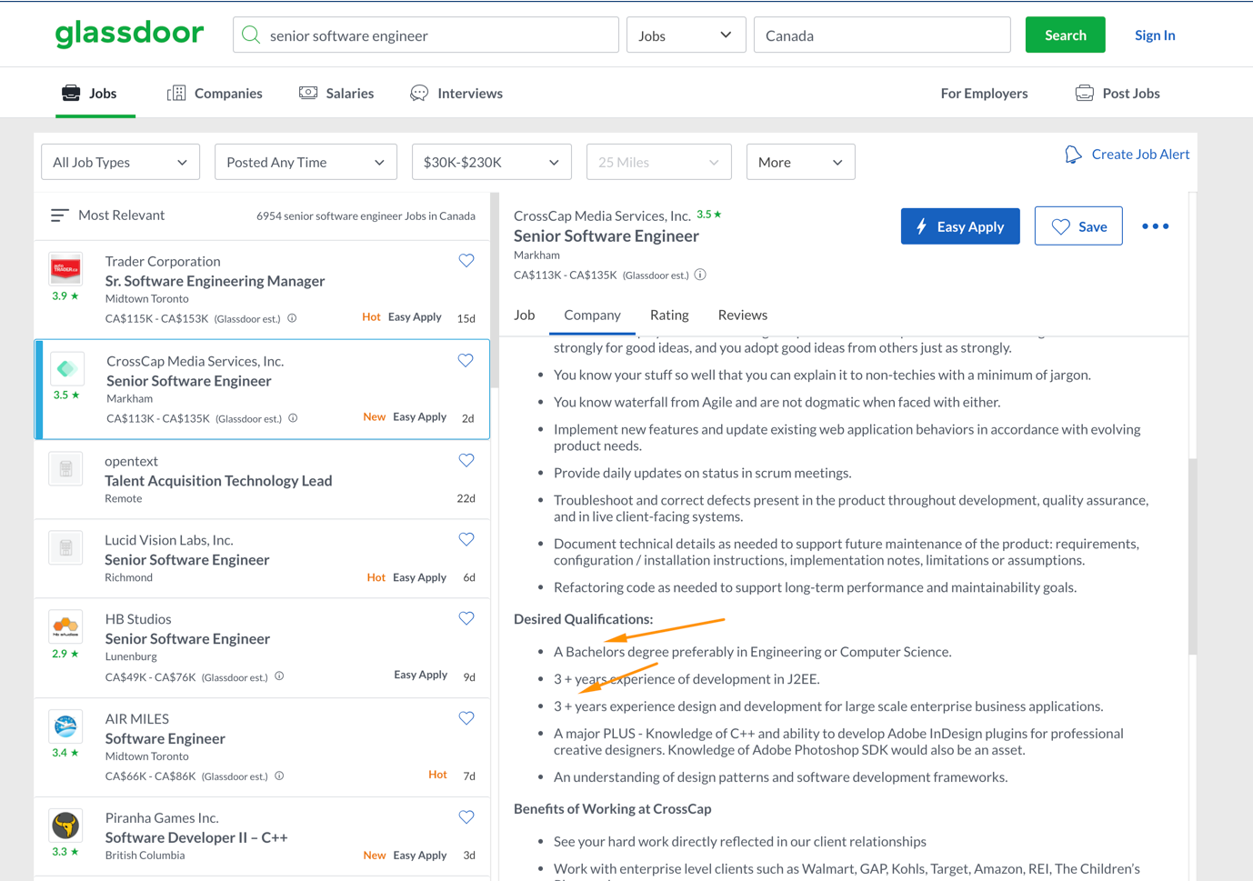Click the Easy Apply button
The width and height of the screenshot is (1253, 881).
click(x=960, y=226)
